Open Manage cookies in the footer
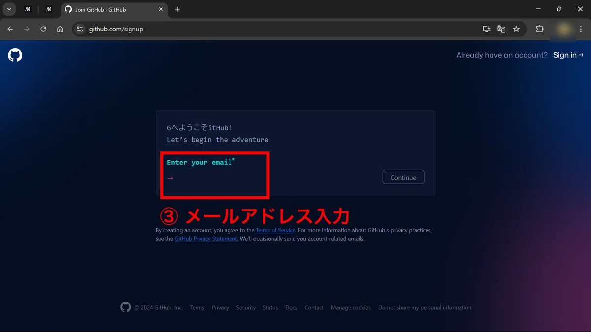The width and height of the screenshot is (591, 332). tap(351, 308)
